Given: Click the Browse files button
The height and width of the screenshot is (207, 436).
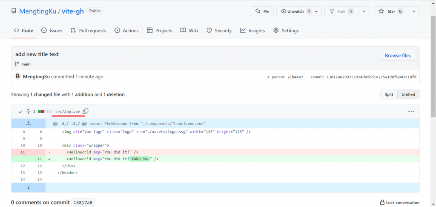Looking at the screenshot, I should coord(398,56).
